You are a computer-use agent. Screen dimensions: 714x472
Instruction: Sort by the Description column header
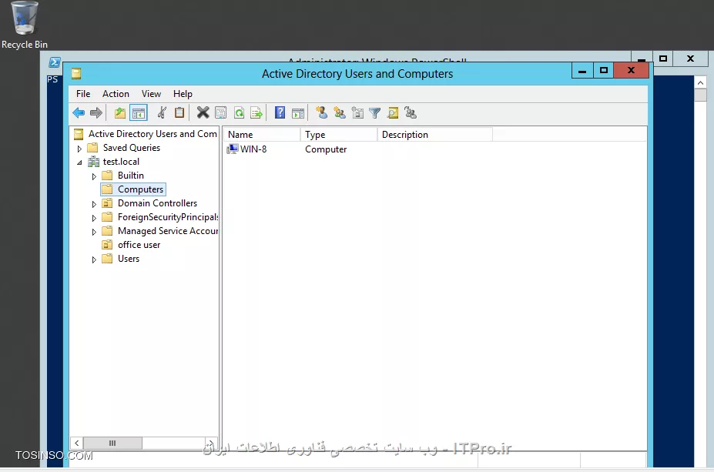tap(435, 135)
